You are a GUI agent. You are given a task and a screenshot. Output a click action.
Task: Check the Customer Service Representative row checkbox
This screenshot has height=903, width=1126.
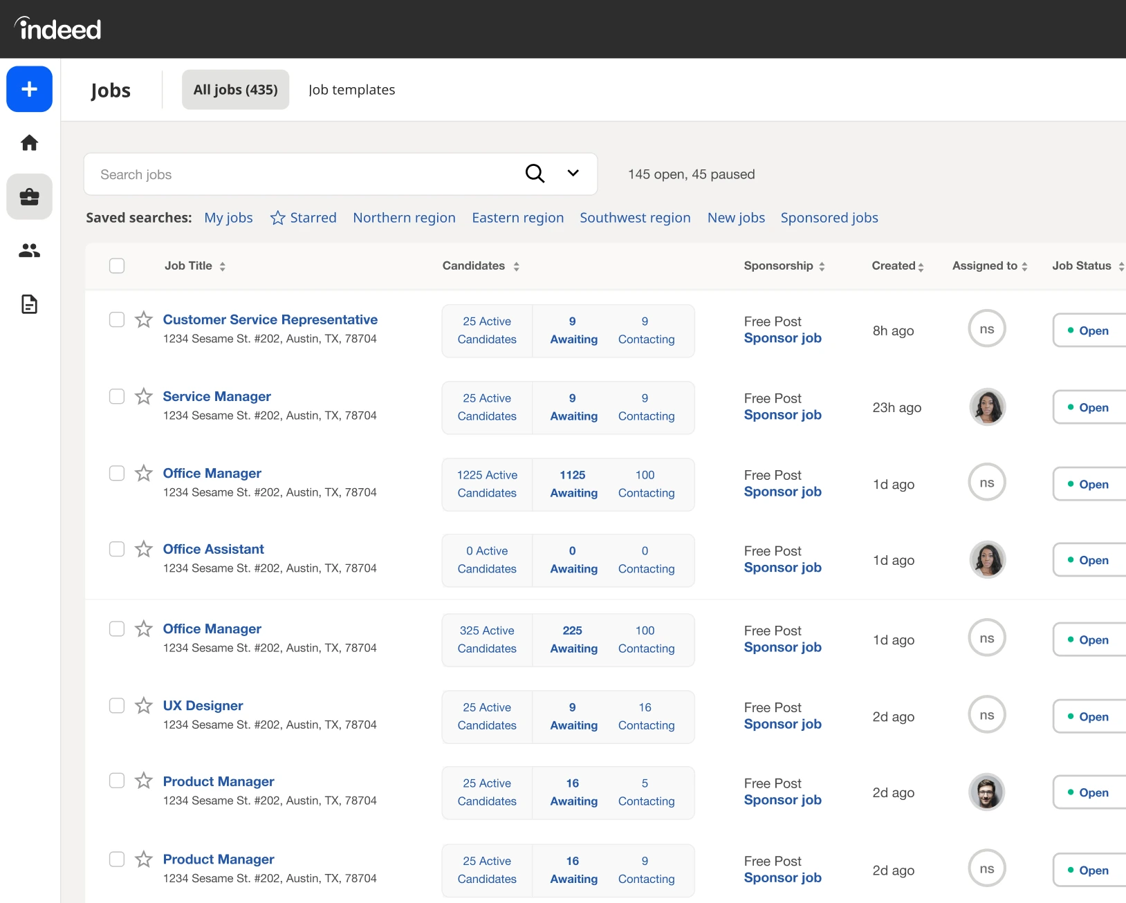coord(117,319)
